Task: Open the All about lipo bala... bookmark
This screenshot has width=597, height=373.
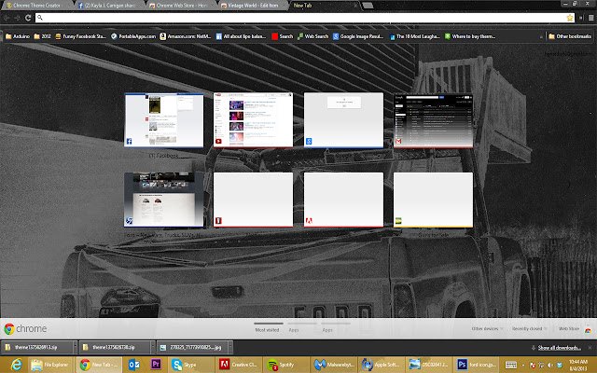Action: (241, 36)
